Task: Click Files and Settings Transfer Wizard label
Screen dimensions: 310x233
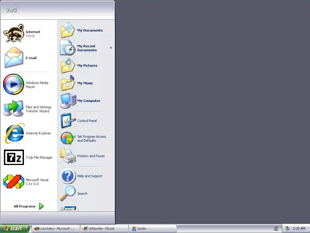Action: point(38,109)
